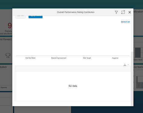Open the export options chevron dropdown

click(128, 65)
